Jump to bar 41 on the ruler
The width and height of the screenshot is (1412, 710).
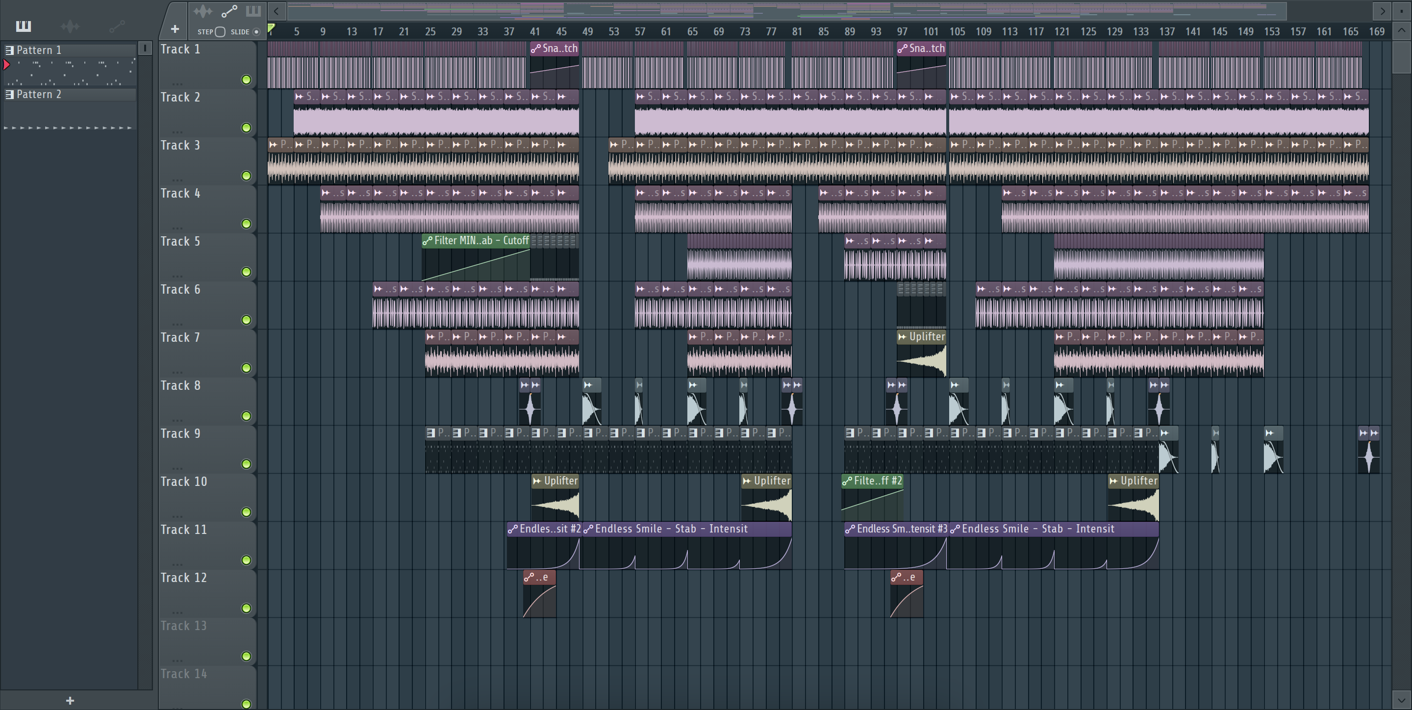pos(535,32)
